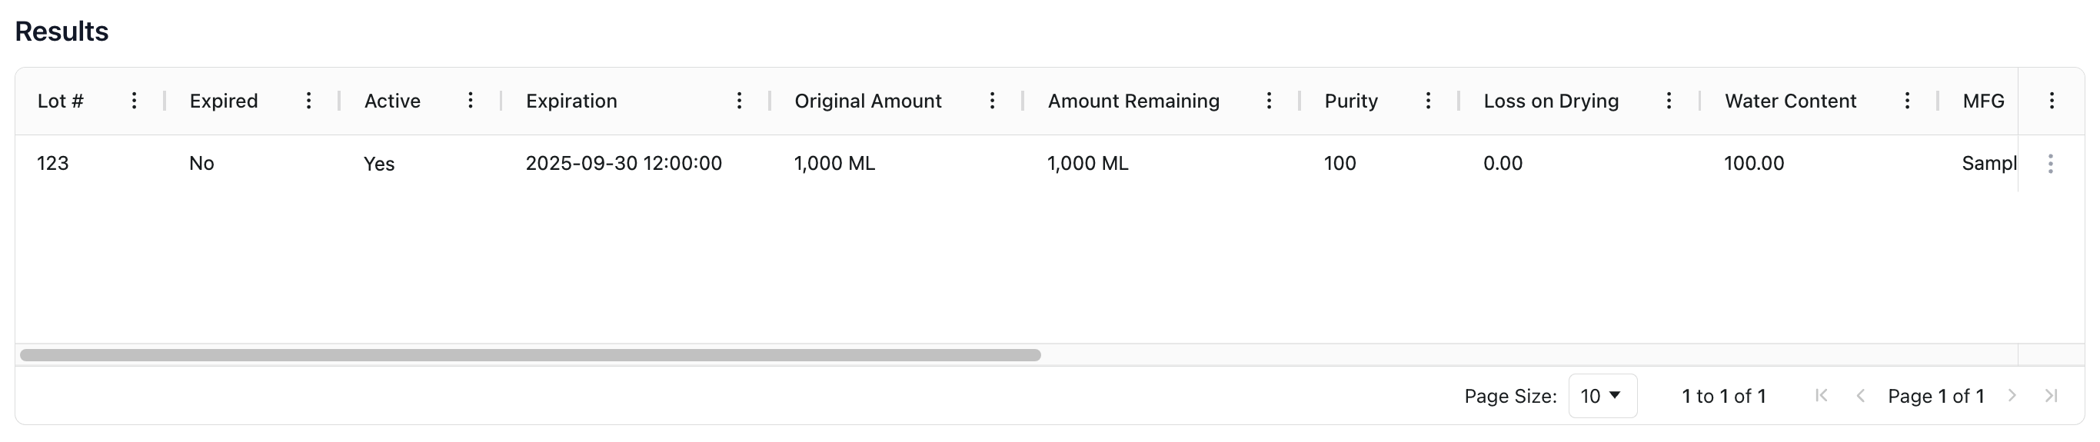2100x442 pixels.
Task: Go to the next page
Action: (2012, 396)
